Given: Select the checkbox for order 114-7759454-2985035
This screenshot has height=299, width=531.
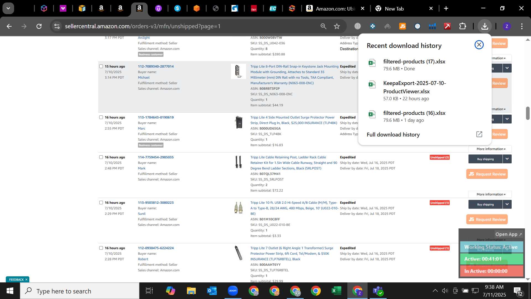Looking at the screenshot, I should (101, 157).
